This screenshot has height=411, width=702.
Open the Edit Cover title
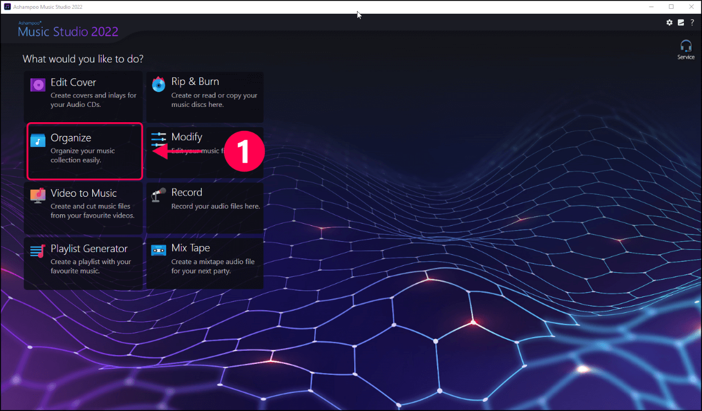point(73,82)
